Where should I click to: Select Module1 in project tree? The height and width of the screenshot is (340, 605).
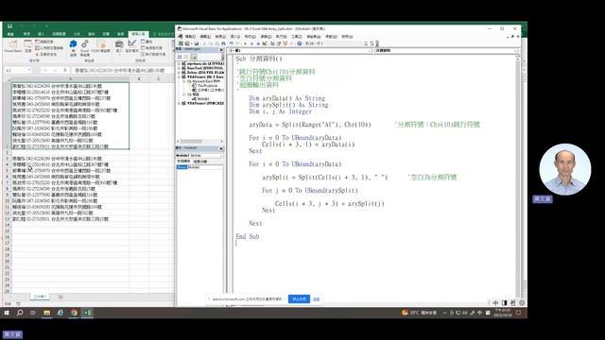(203, 98)
